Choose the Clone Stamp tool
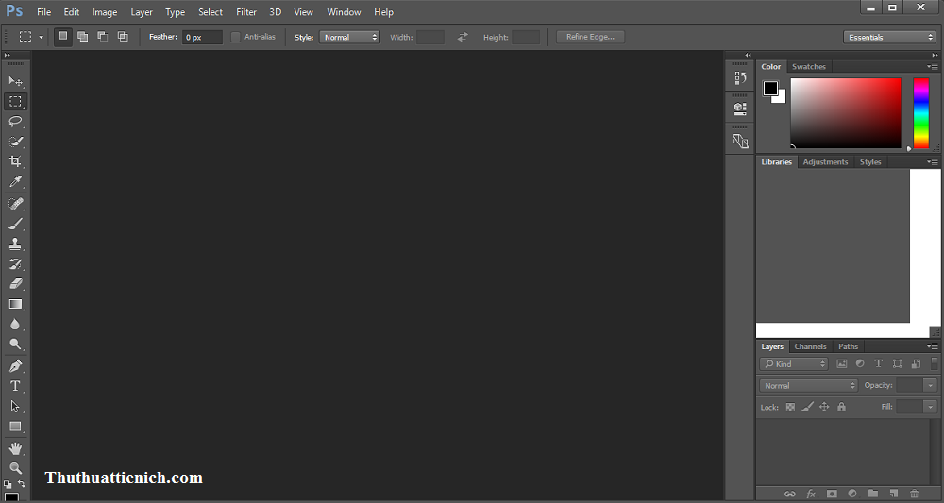The image size is (944, 503). tap(16, 243)
